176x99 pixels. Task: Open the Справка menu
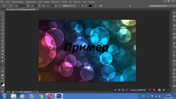[x=92, y=2]
